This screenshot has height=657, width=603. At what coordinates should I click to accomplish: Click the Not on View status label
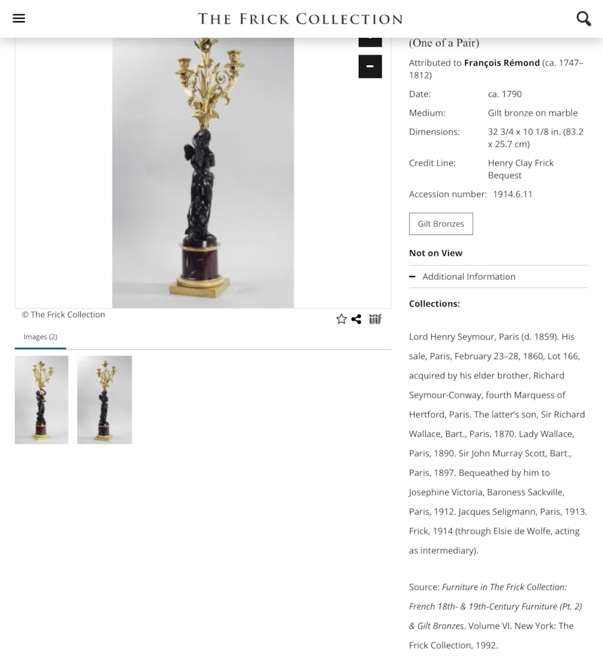(435, 253)
